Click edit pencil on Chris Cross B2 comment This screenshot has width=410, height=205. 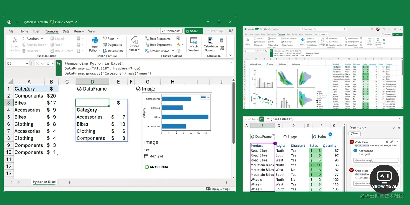click(392, 142)
